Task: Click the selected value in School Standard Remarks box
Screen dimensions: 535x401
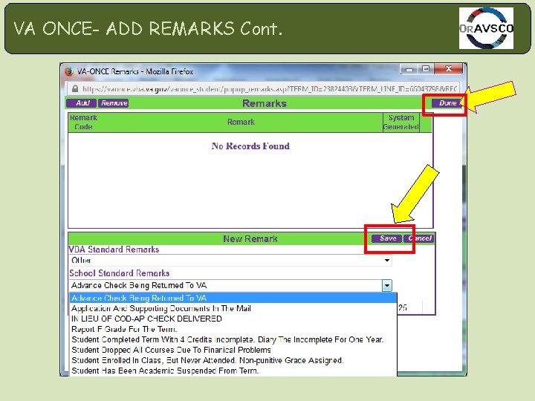Action: [139, 285]
